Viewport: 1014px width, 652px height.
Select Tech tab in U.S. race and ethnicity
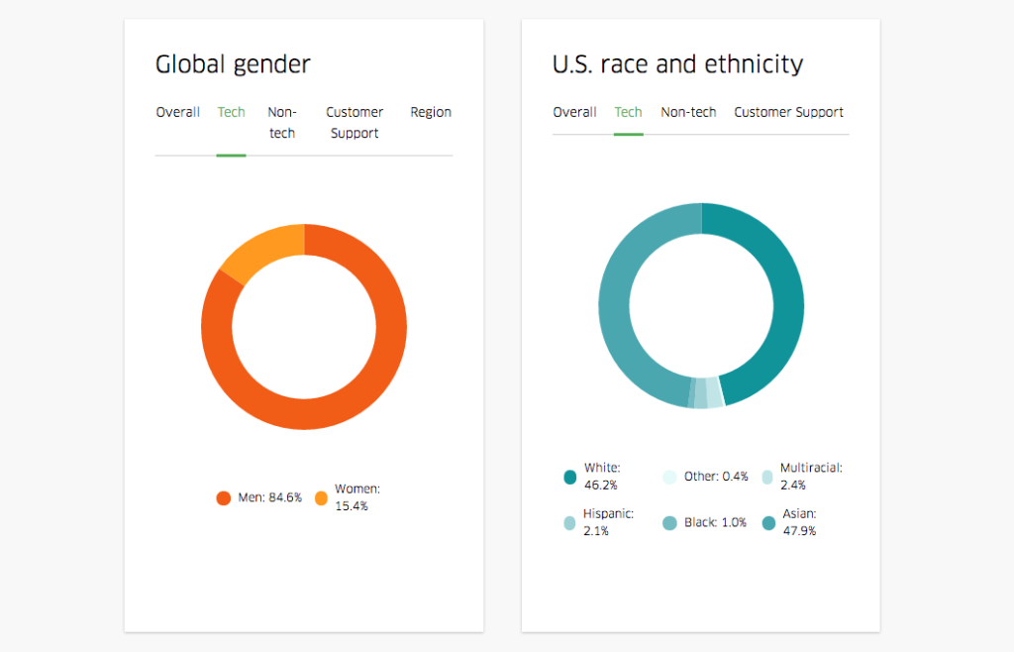tap(628, 112)
